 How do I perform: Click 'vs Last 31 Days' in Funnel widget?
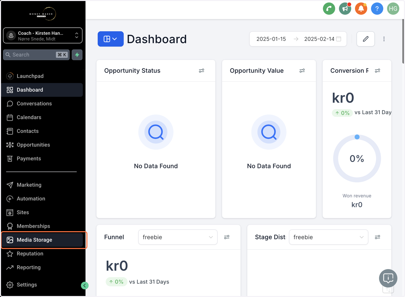click(149, 282)
